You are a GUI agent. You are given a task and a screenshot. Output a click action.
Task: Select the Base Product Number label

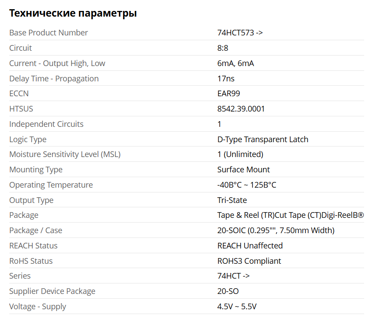pos(49,33)
